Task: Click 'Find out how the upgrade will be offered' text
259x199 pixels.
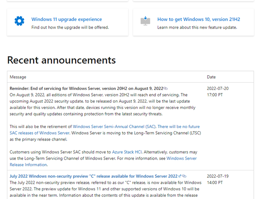Action: (x=70, y=27)
